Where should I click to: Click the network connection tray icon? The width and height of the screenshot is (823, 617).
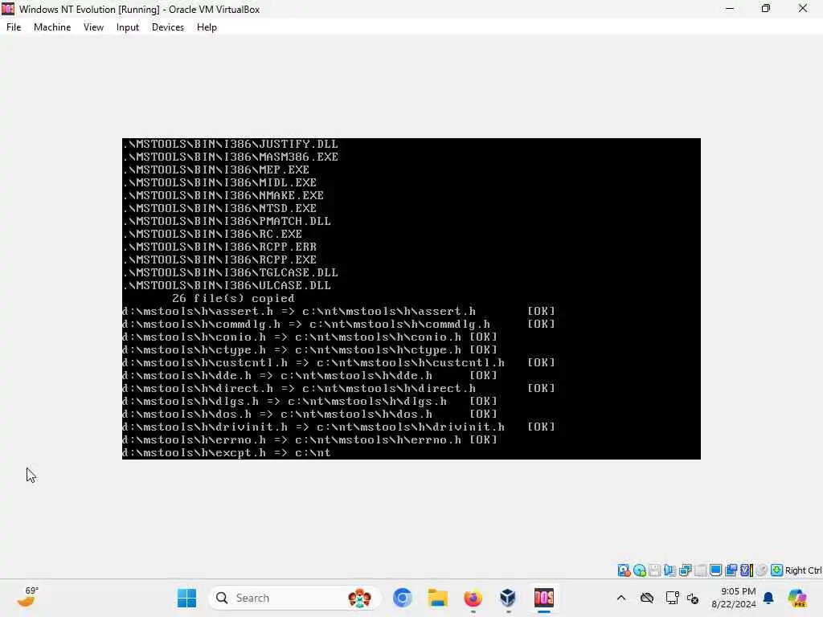672,598
